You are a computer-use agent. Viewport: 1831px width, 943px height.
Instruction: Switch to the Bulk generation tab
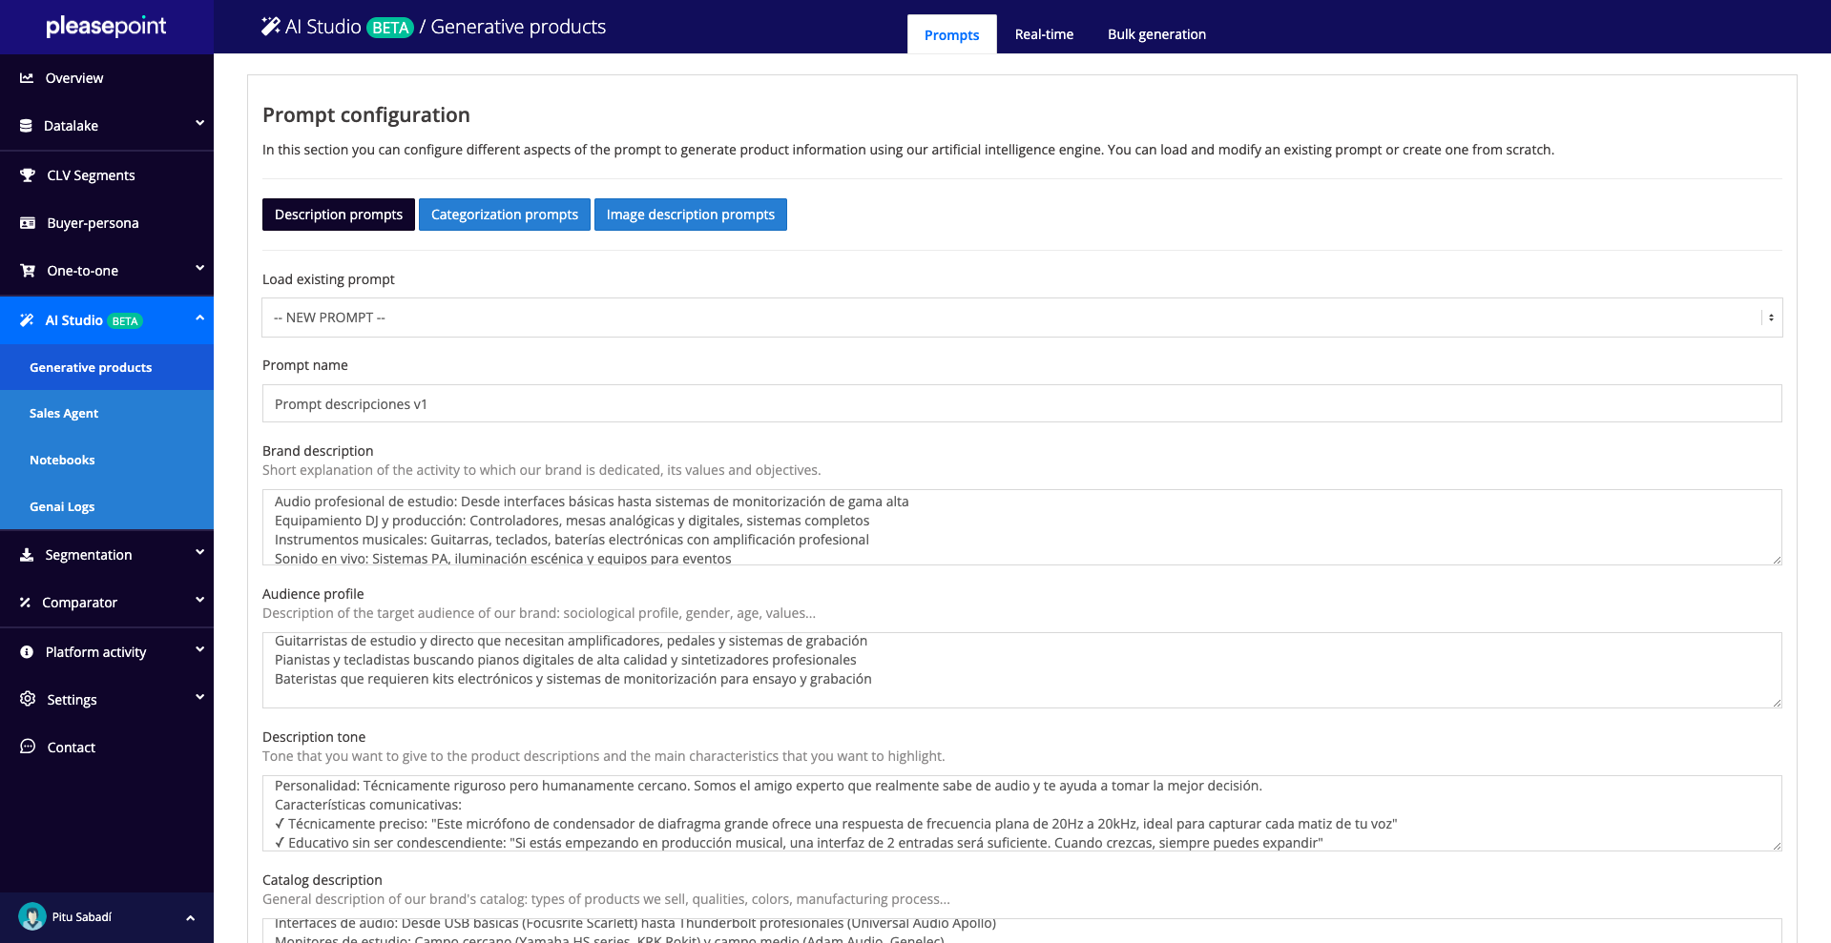(1156, 34)
